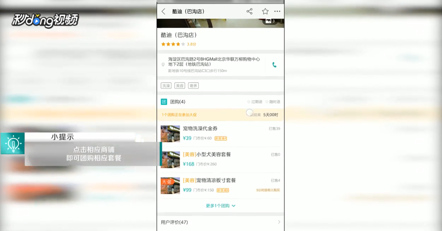Screen dimensions: 442x231
Task: Open 宠物洗澡代金券 deal
Action: (220, 134)
